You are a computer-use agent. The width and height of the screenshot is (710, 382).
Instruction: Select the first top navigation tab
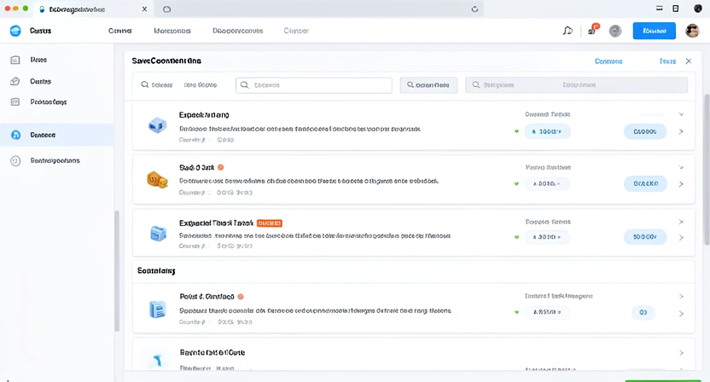click(x=120, y=31)
